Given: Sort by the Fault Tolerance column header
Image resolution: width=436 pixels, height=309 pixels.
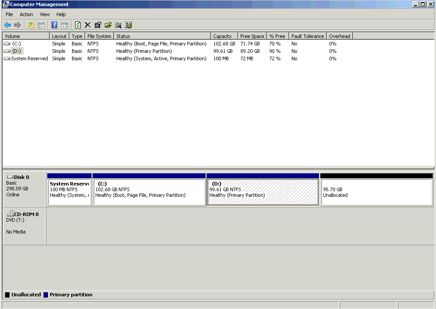Looking at the screenshot, I should click(x=308, y=36).
